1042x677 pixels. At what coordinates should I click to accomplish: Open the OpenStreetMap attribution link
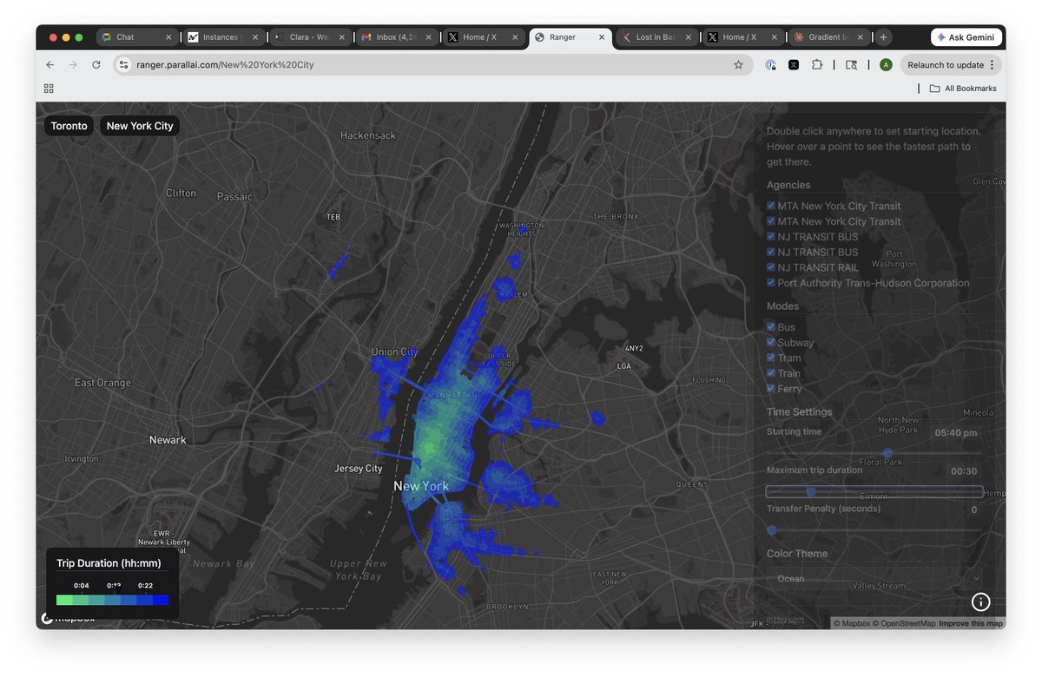pos(905,623)
